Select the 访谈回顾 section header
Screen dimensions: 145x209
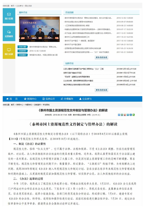(x=69, y=12)
